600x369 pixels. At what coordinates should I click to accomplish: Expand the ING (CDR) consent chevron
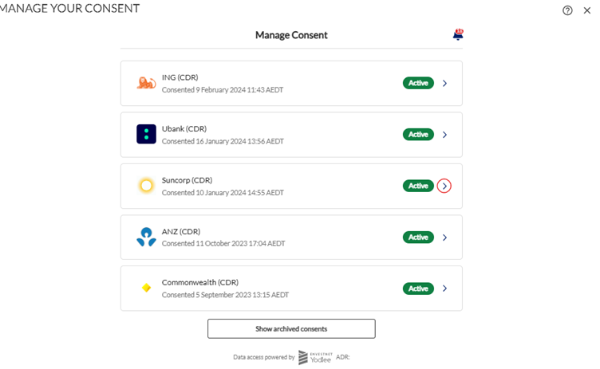pos(444,83)
